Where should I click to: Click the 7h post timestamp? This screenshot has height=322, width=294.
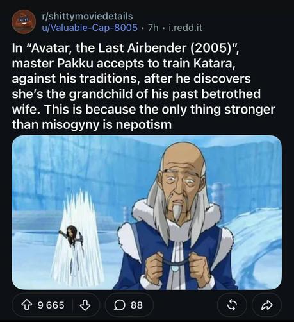click(153, 28)
